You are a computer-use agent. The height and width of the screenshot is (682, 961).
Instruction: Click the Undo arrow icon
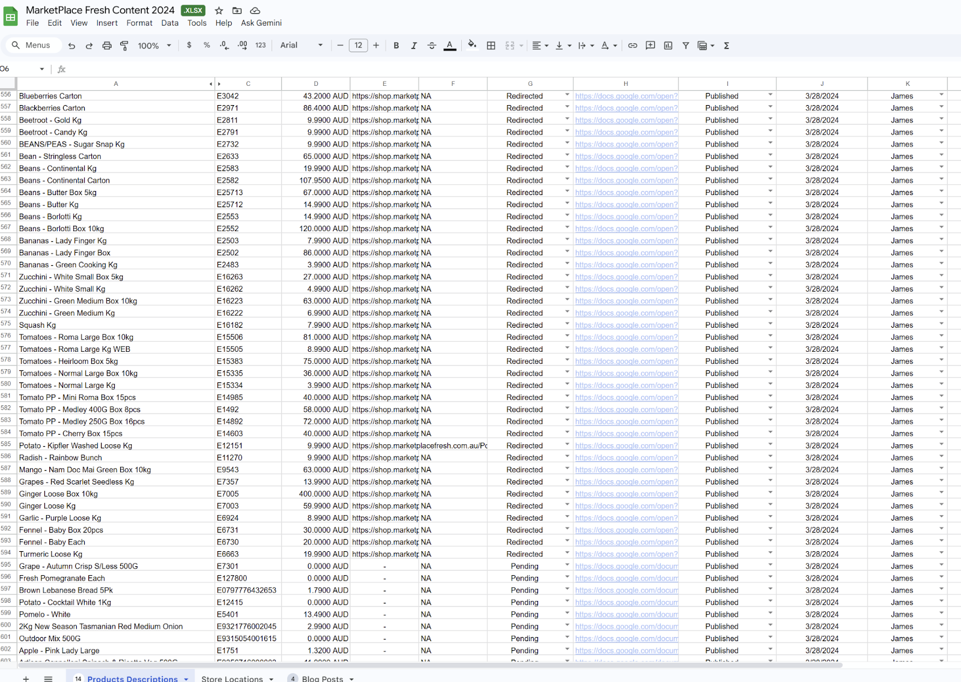71,46
